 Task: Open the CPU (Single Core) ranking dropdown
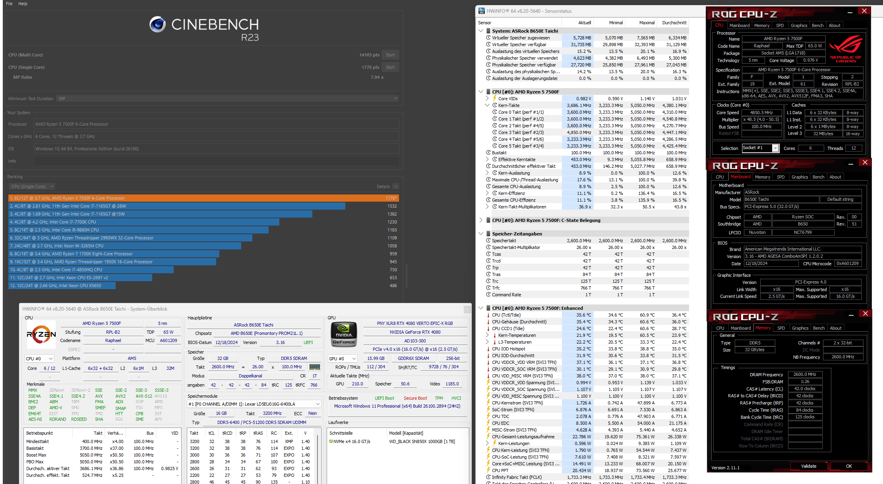32,186
